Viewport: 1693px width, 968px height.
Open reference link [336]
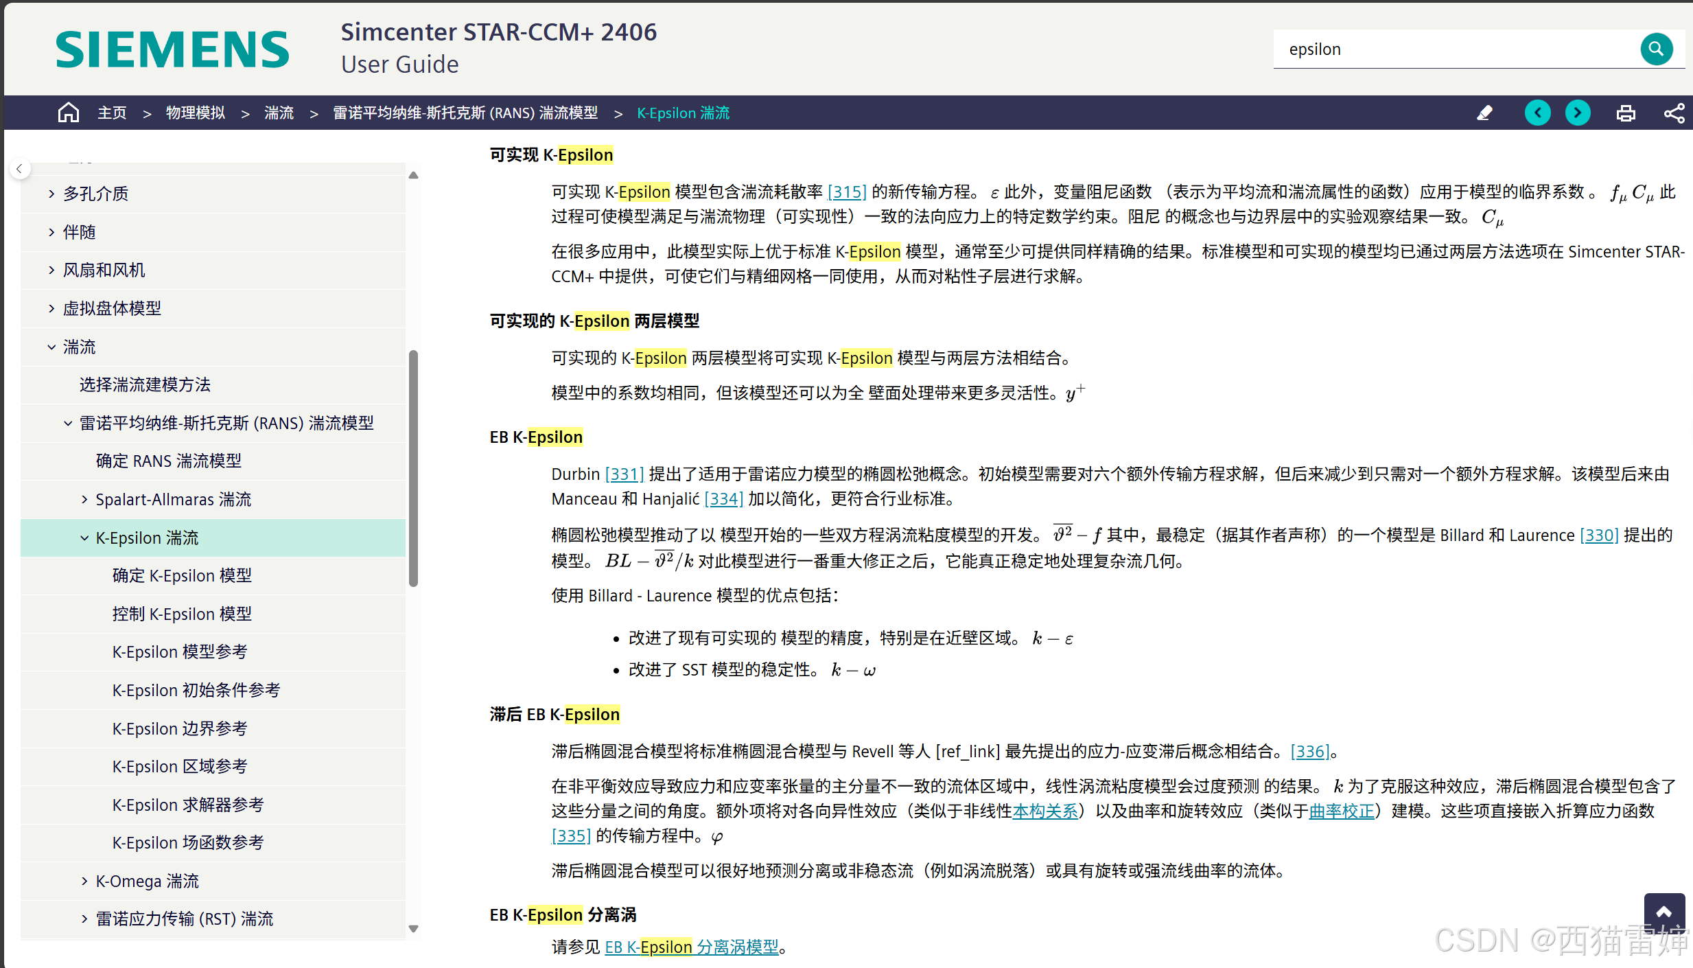click(1310, 751)
